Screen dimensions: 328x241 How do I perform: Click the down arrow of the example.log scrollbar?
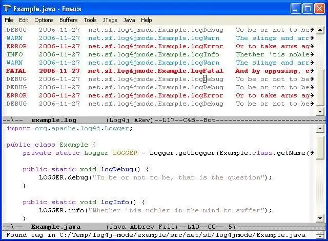[x=320, y=112]
